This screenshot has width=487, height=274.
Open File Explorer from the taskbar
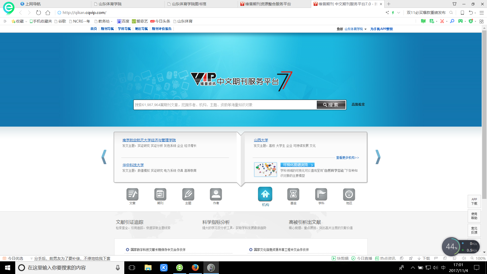tap(148, 268)
